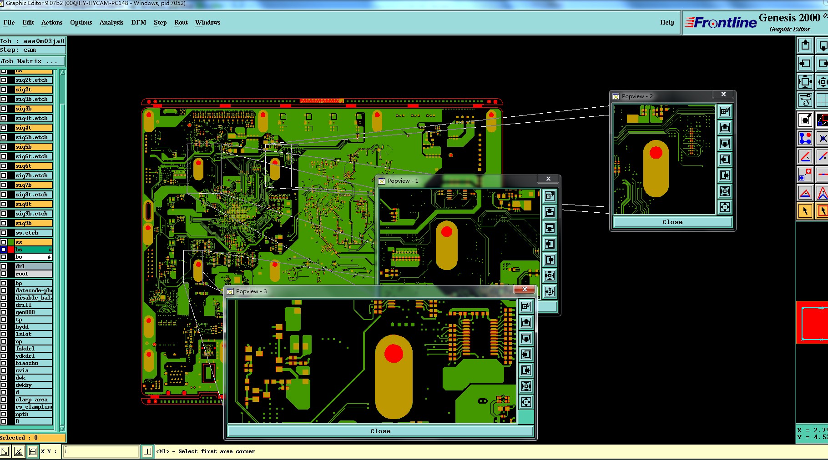This screenshot has width=828, height=460.
Task: Click Popview 3 pan right icon
Action: tap(526, 370)
